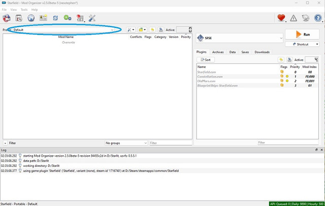Open the Shortcut dropdown arrow
The height and width of the screenshot is (206, 325).
[317, 44]
